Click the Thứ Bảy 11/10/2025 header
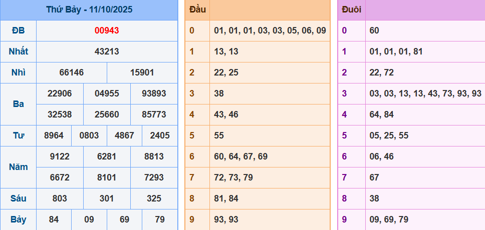The width and height of the screenshot is (485, 230). (x=89, y=9)
